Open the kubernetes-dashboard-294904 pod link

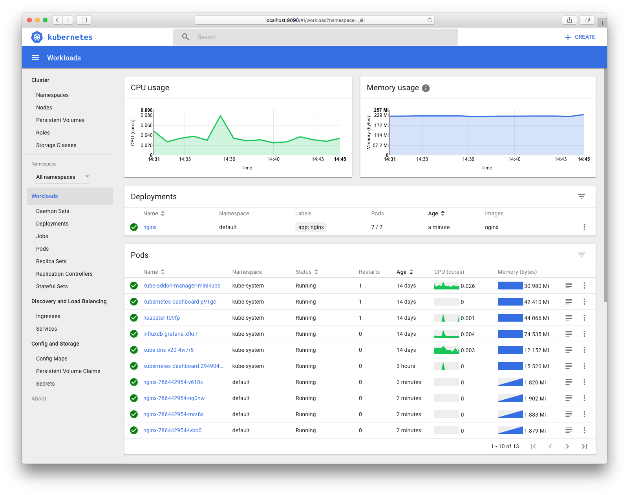[183, 366]
